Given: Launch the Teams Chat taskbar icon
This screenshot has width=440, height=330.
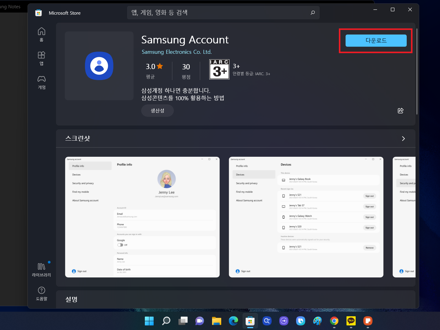Looking at the screenshot, I should pos(200,321).
